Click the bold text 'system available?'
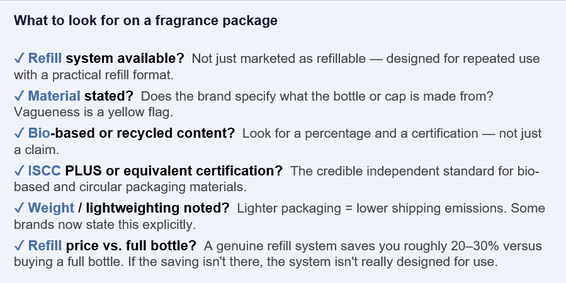 [x=125, y=59]
